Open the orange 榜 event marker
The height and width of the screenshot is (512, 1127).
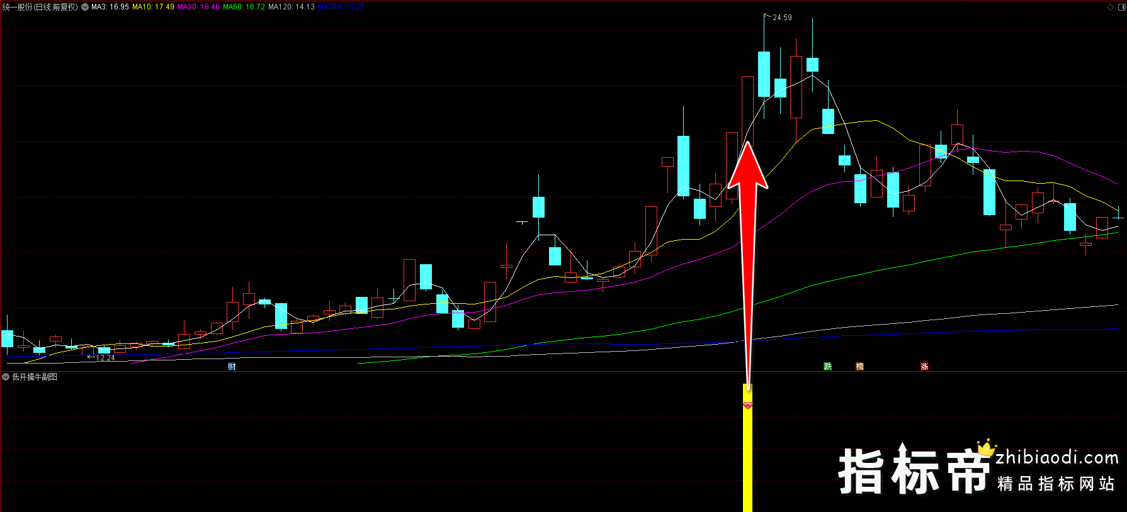coord(859,367)
